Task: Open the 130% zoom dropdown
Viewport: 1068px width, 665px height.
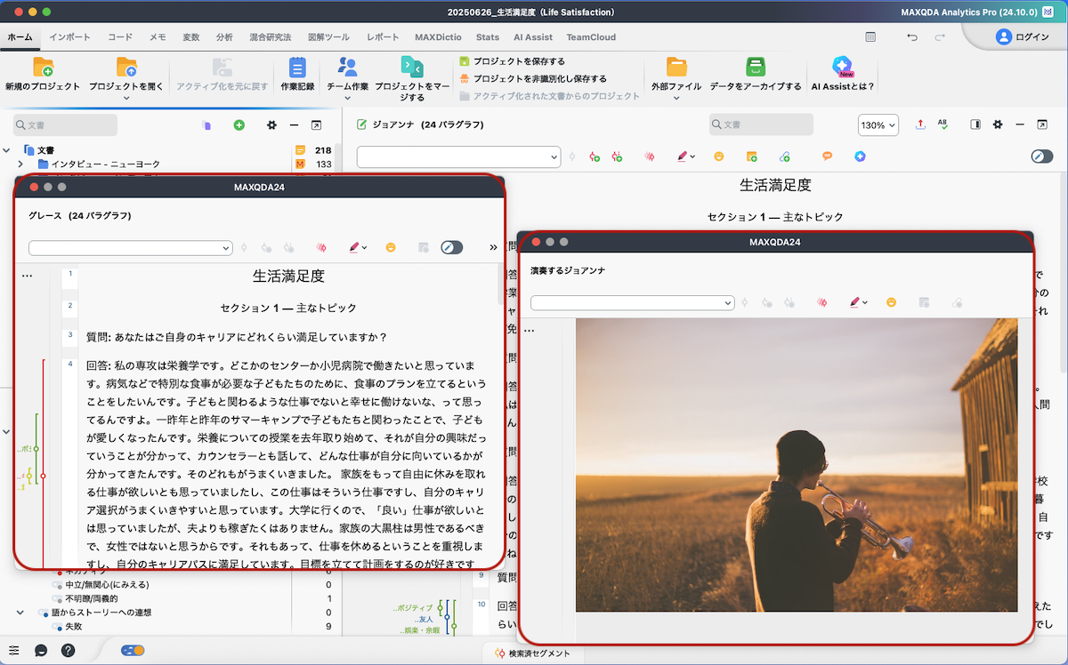Action: point(878,125)
